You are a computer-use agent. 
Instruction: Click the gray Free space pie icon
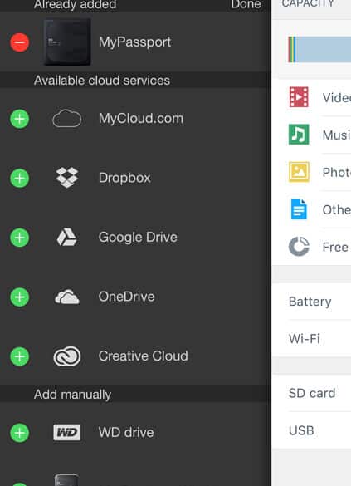299,247
